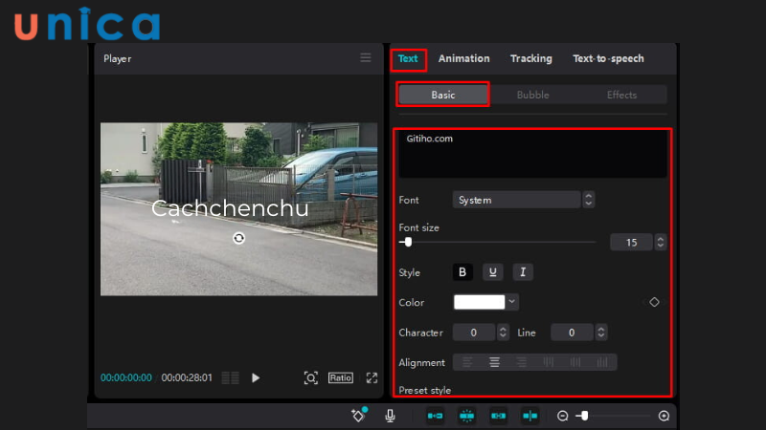Toggle bold text style
Screen dimensions: 766x430
(x=462, y=272)
